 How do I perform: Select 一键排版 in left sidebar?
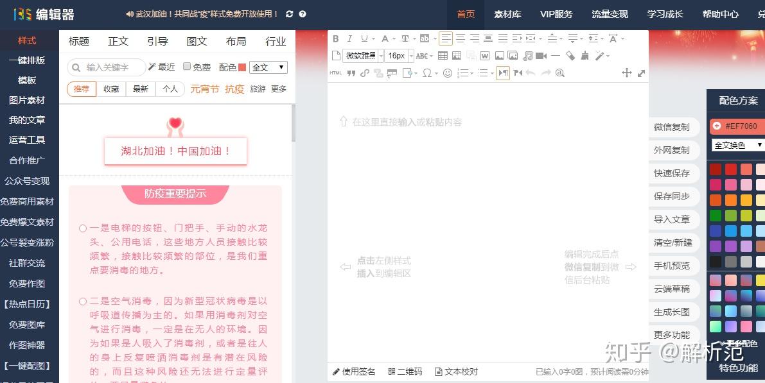[27, 60]
